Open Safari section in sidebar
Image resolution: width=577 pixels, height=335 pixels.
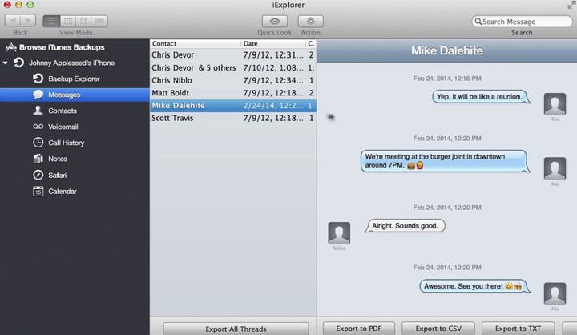[59, 175]
